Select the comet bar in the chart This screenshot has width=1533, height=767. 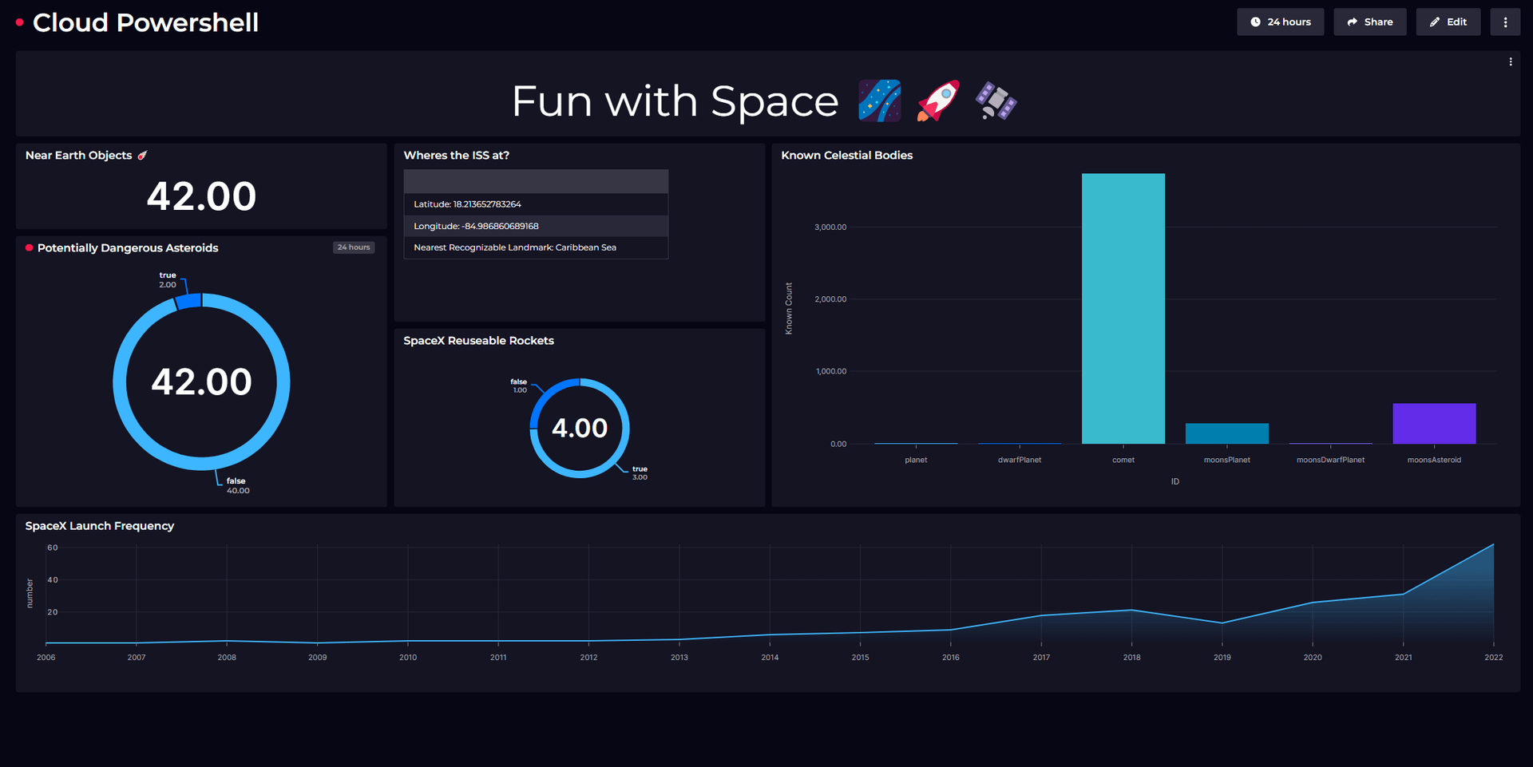click(x=1123, y=307)
